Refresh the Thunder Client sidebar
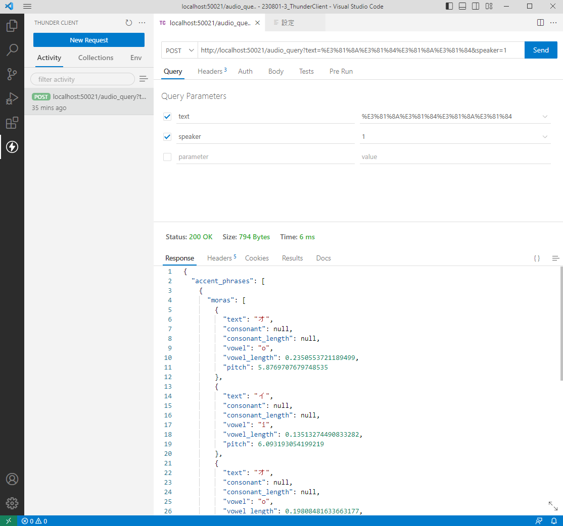Viewport: 563px width, 526px height. pyautogui.click(x=128, y=23)
